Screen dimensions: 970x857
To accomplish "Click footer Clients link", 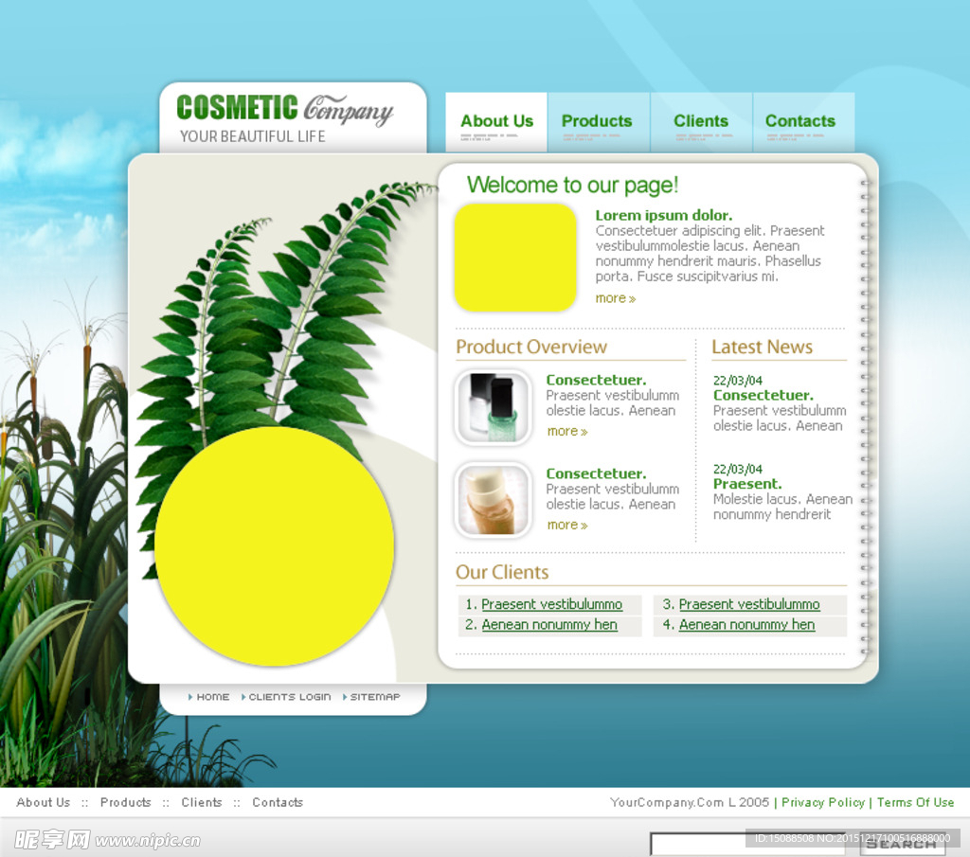I will click(202, 802).
